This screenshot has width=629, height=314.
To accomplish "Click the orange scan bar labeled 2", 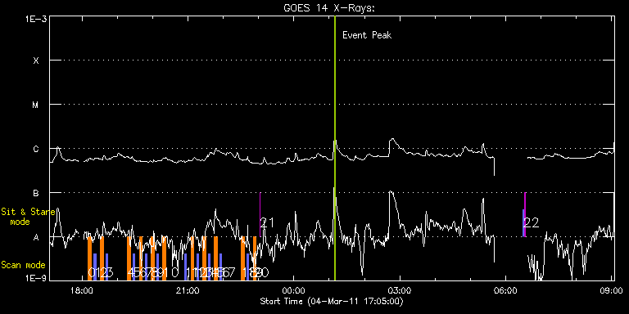I will (102, 258).
